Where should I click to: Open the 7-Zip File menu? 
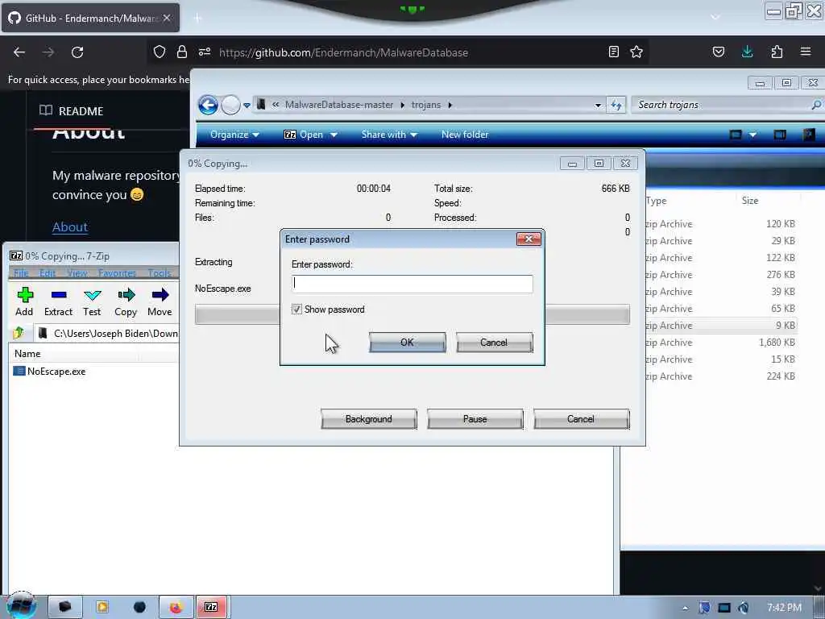(21, 272)
